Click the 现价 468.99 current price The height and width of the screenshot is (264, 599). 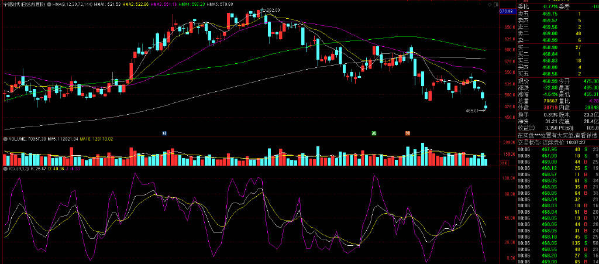pos(549,81)
